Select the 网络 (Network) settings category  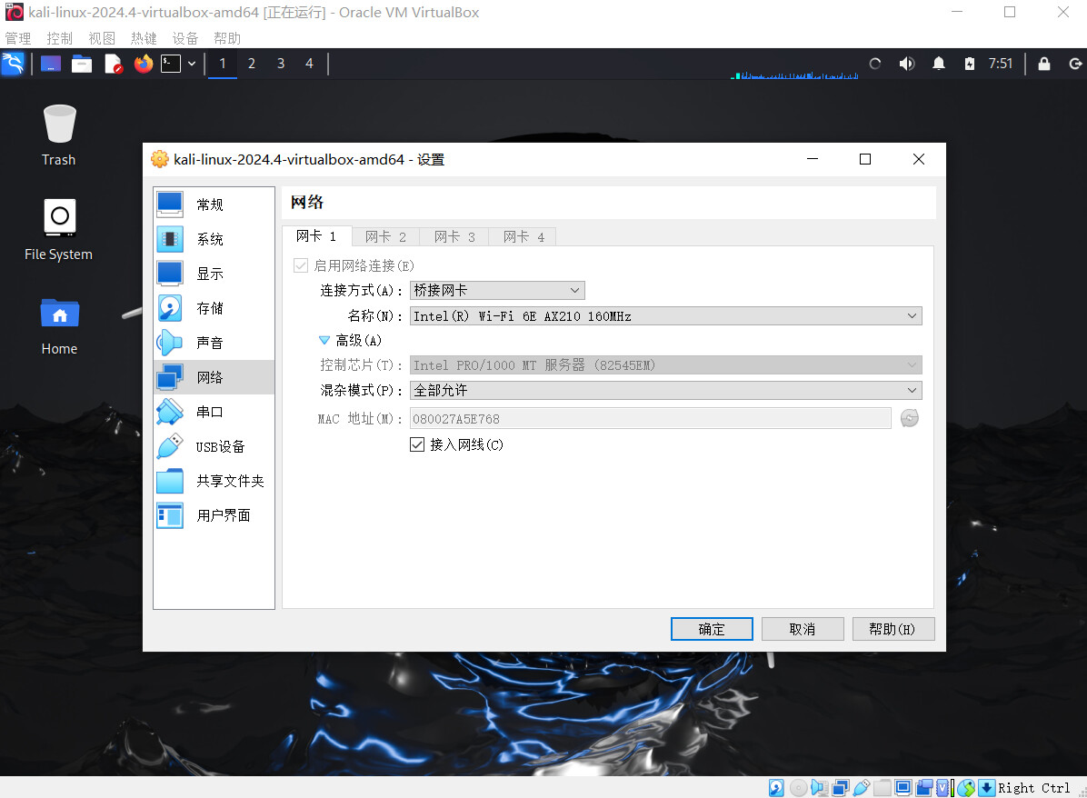pos(214,377)
